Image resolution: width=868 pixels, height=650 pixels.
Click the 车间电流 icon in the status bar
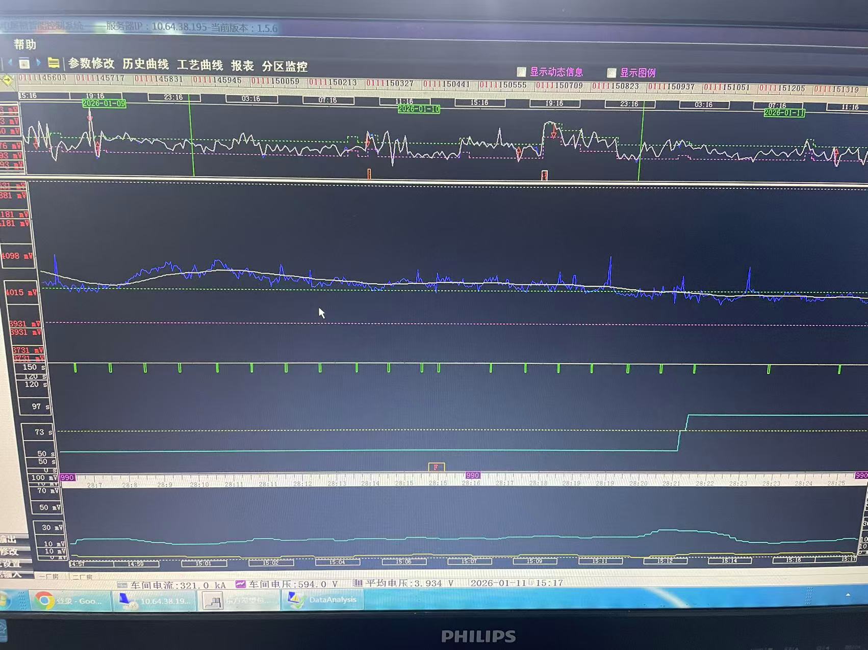click(x=123, y=584)
